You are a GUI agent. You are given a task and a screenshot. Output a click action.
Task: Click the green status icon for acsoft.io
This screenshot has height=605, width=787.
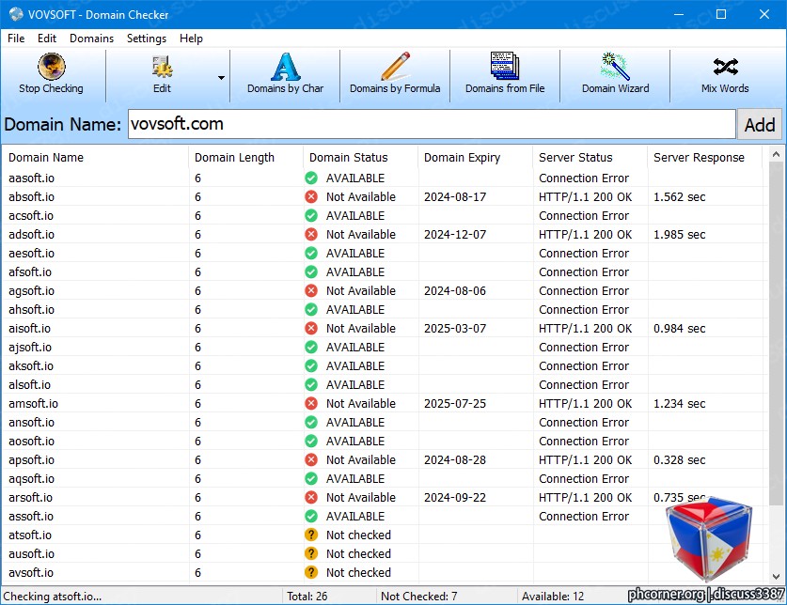coord(311,215)
